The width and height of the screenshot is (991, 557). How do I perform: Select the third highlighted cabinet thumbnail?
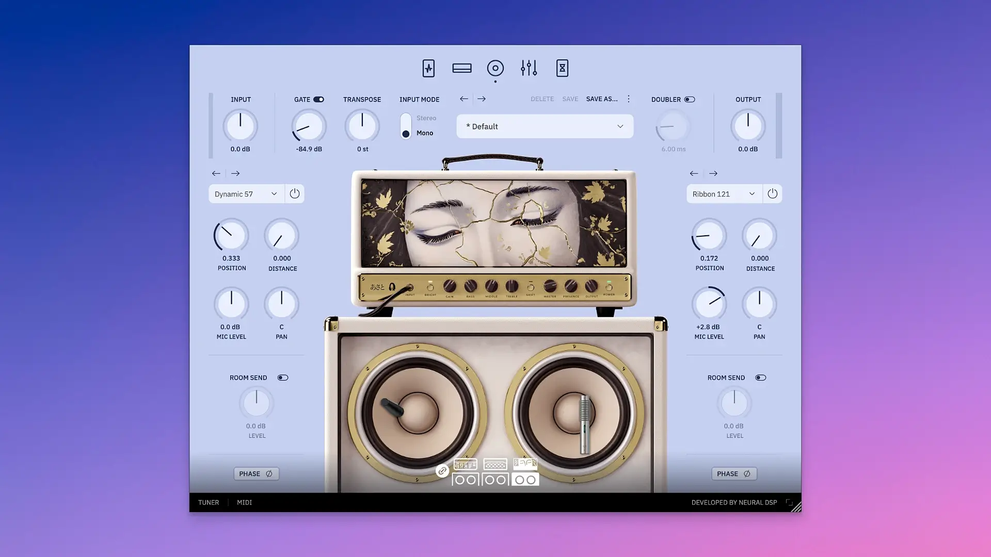525,480
